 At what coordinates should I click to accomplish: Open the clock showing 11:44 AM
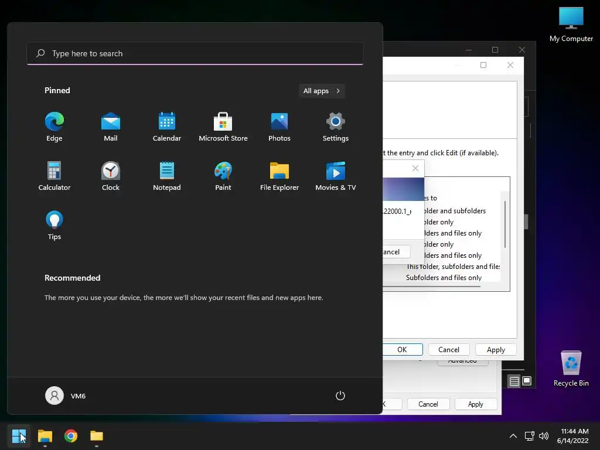pyautogui.click(x=573, y=436)
